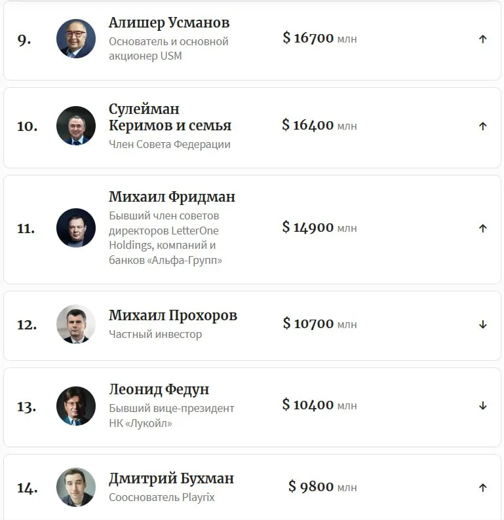This screenshot has height=520, width=504.
Task: Click Михаил Фридман's avatar photo
Action: (76, 228)
